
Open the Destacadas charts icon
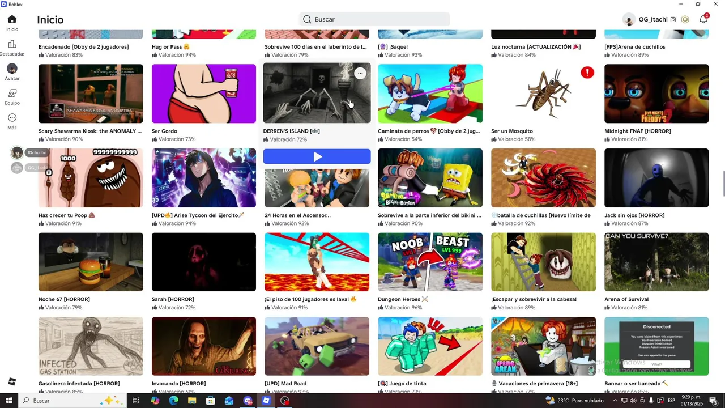pos(12,44)
